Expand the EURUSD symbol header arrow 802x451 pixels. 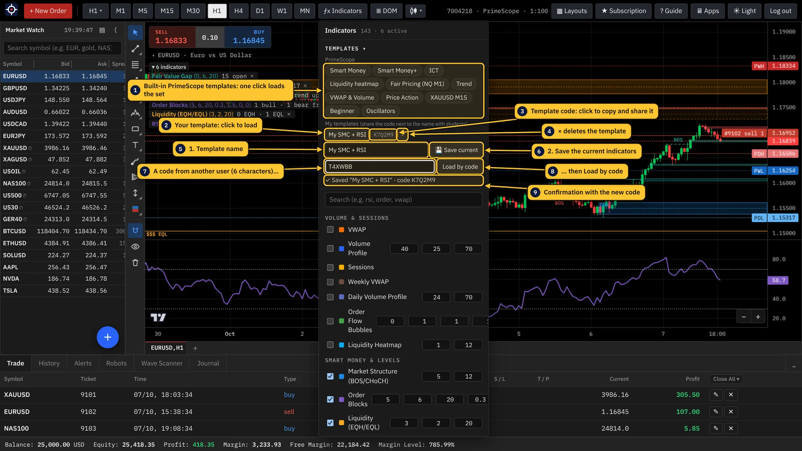[153, 55]
